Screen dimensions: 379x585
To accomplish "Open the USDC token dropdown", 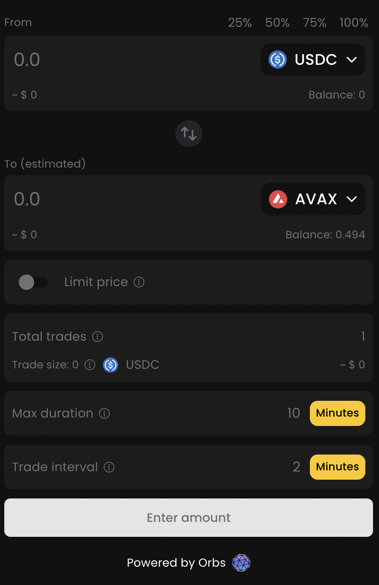I will pyautogui.click(x=313, y=60).
